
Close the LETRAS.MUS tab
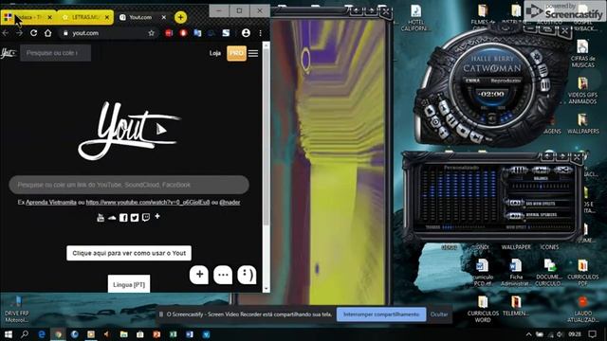[x=107, y=17]
